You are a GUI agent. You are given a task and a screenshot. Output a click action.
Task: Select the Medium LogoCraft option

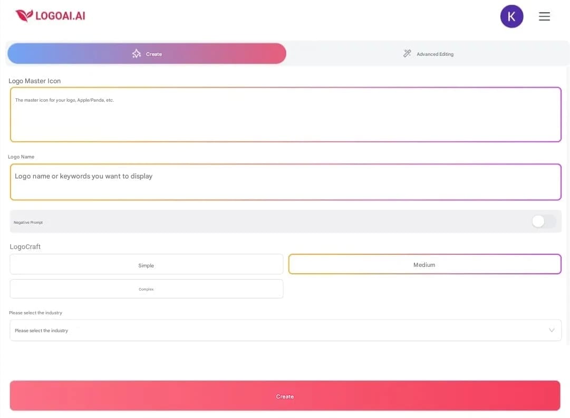[424, 264]
